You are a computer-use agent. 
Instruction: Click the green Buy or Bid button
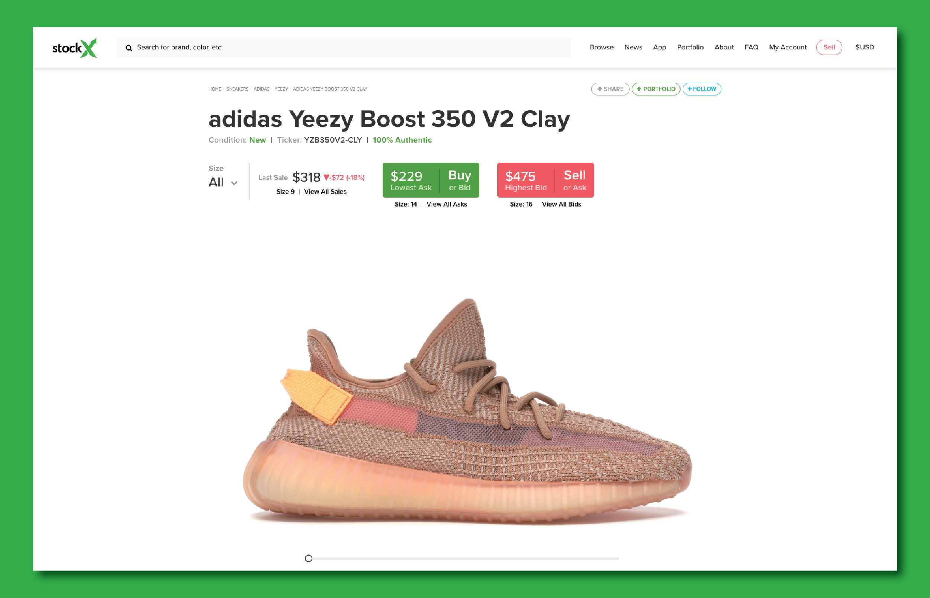430,180
